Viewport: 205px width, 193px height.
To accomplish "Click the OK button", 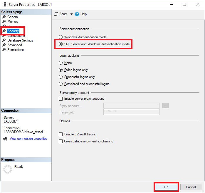I will (166, 187).
